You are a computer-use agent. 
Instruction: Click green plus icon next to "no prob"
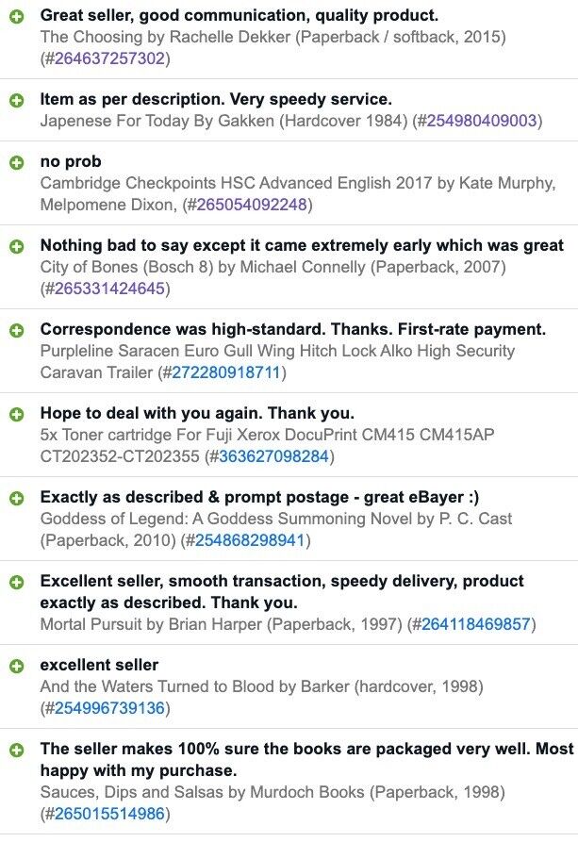coord(17,163)
